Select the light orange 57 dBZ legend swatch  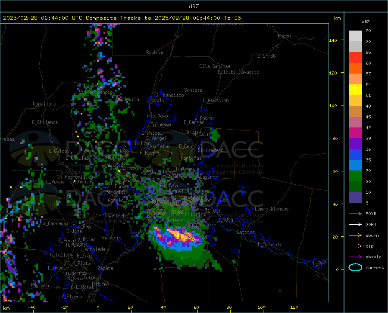click(355, 79)
